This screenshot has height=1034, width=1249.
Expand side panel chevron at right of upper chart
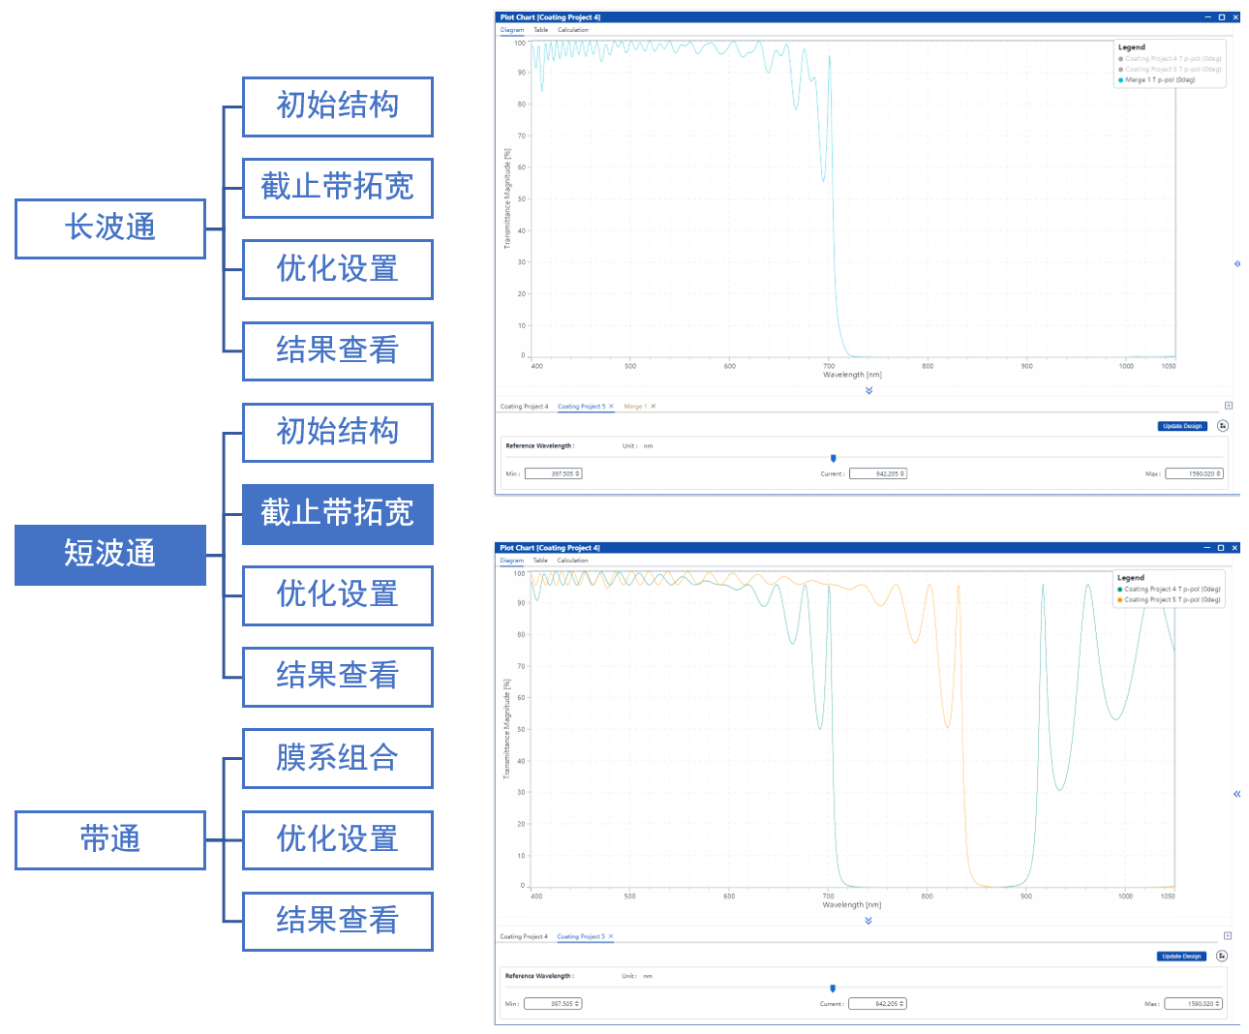click(1236, 264)
